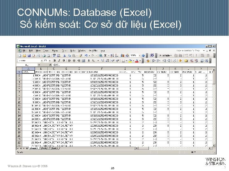Viewport: 229px width, 171px height.
Task: Apply Currency style with the dollar icon
Action: (89, 61)
